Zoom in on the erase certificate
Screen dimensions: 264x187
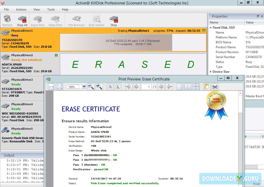[x=99, y=87]
